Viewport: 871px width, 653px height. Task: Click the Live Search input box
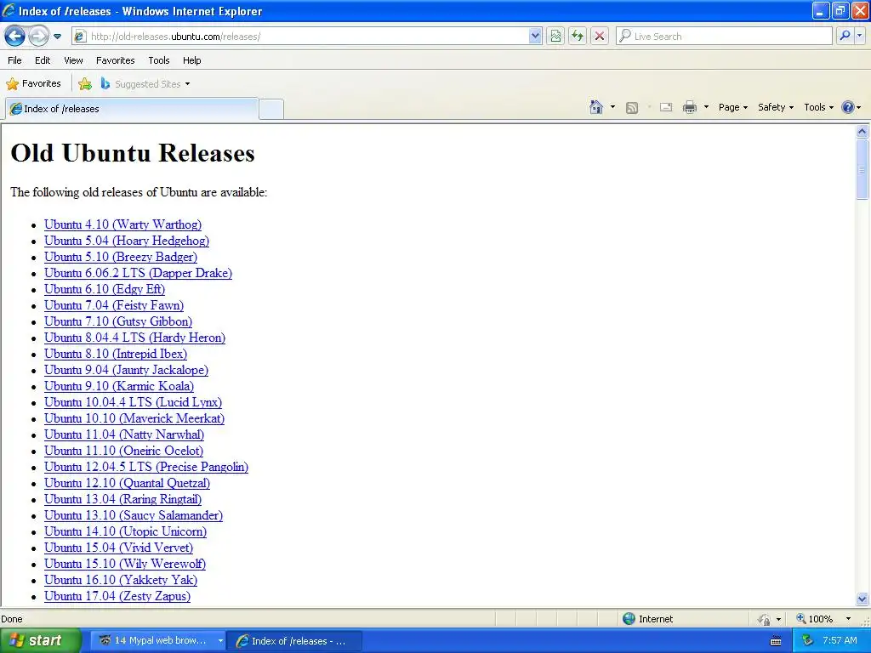click(724, 37)
